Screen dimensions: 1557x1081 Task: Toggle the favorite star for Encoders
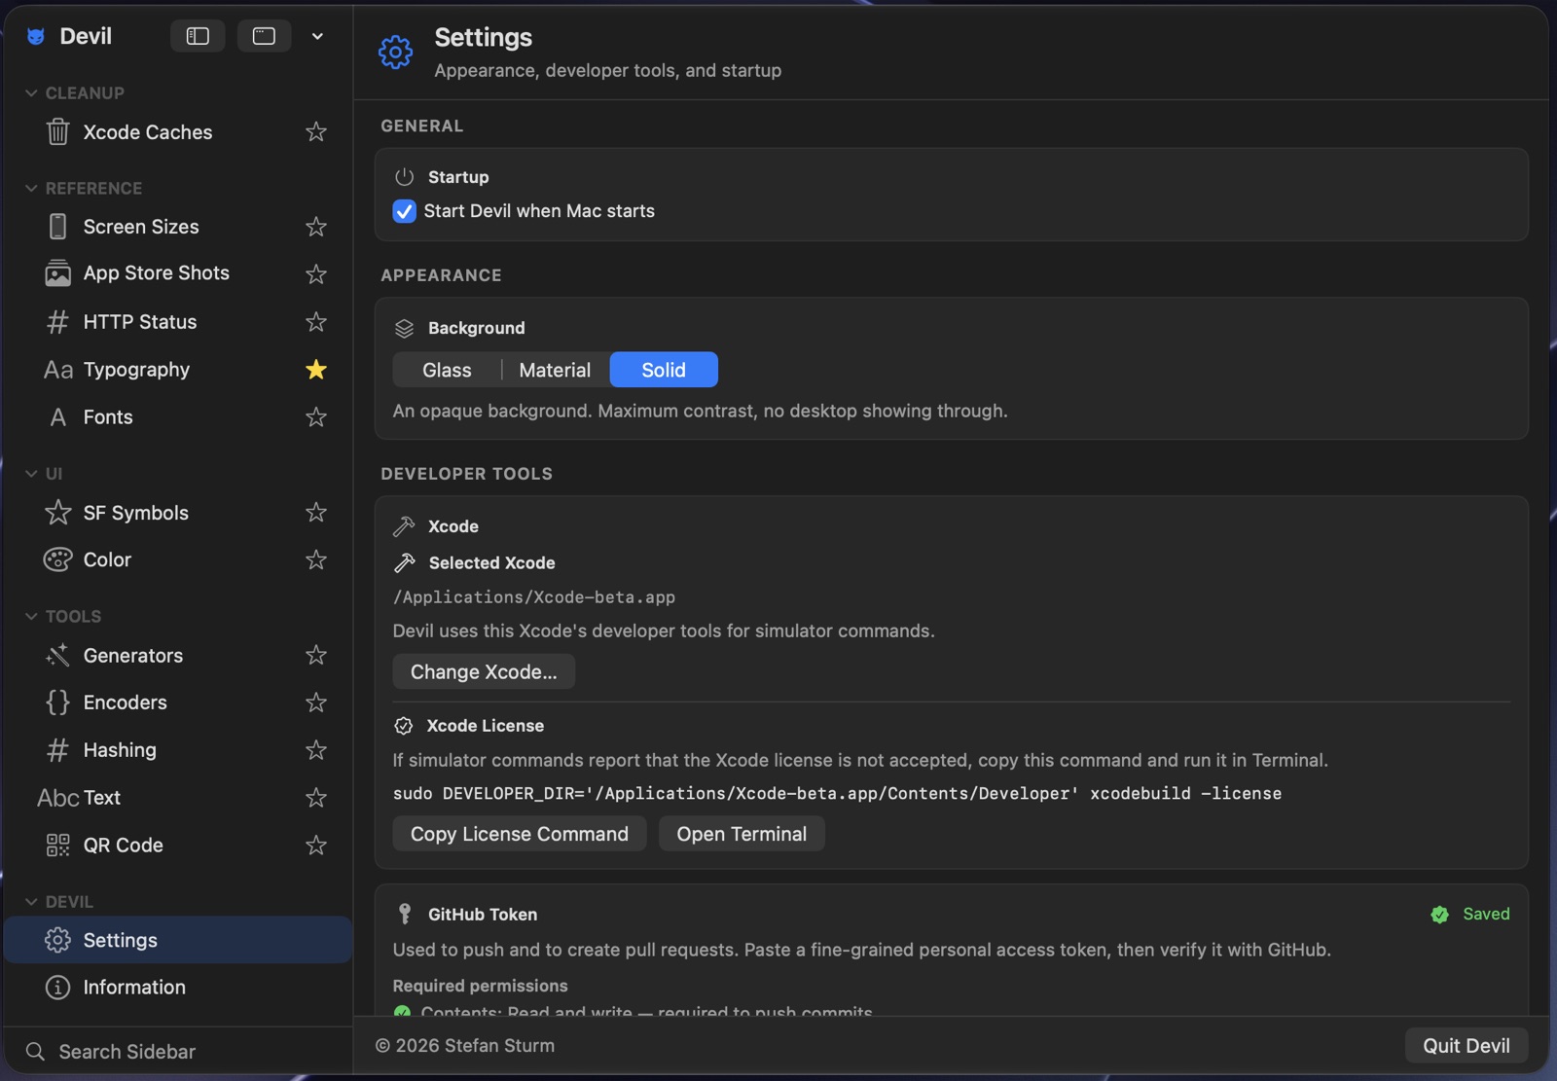(316, 703)
